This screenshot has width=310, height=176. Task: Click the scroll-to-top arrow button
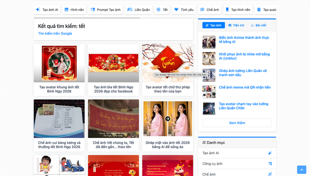tap(301, 170)
